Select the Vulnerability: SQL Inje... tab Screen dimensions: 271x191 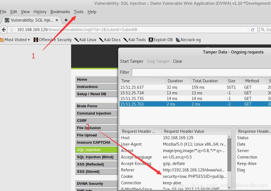(32, 20)
